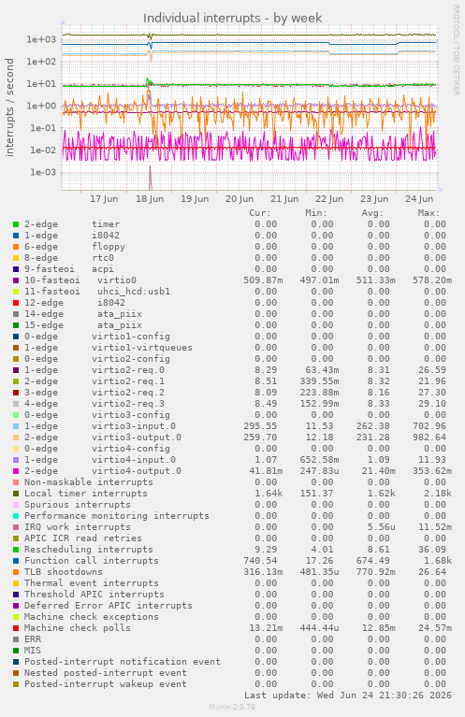Image resolution: width=465 pixels, height=717 pixels.
Task: Click the ERR legend label
Action: [x=33, y=639]
